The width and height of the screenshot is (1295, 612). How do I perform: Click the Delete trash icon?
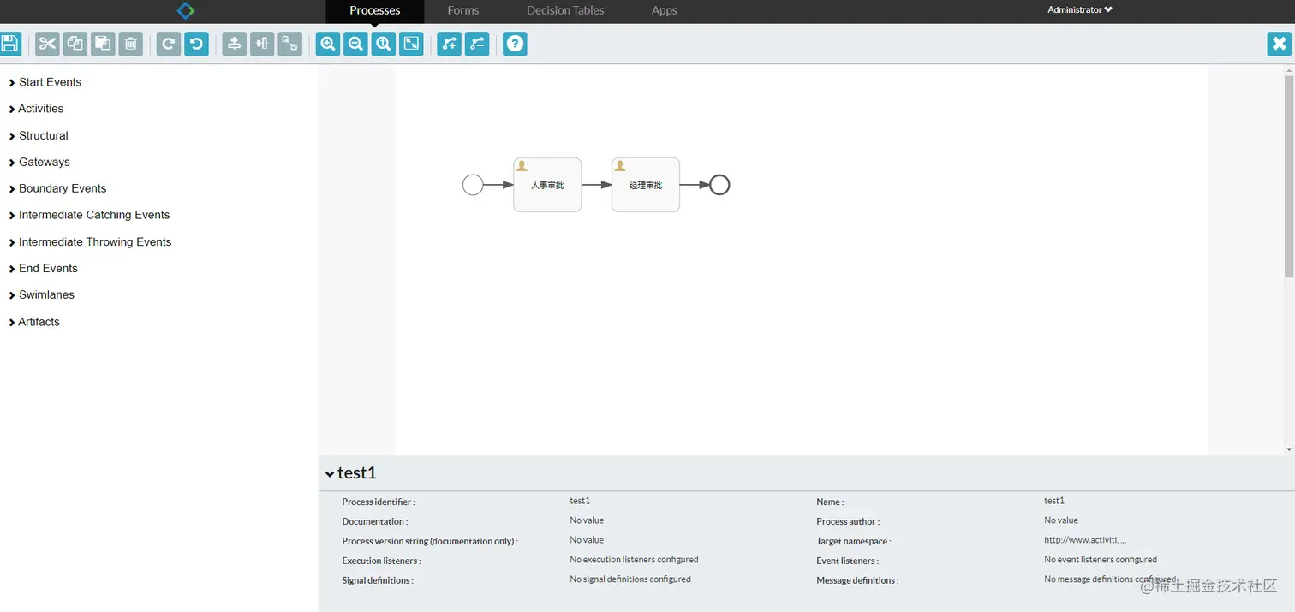click(130, 44)
